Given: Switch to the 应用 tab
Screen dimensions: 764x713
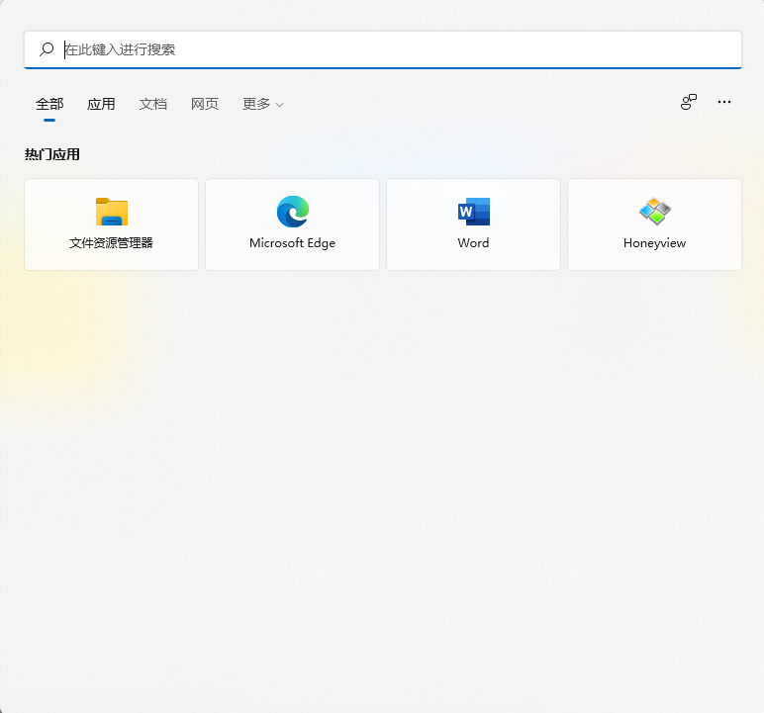Looking at the screenshot, I should [x=101, y=104].
